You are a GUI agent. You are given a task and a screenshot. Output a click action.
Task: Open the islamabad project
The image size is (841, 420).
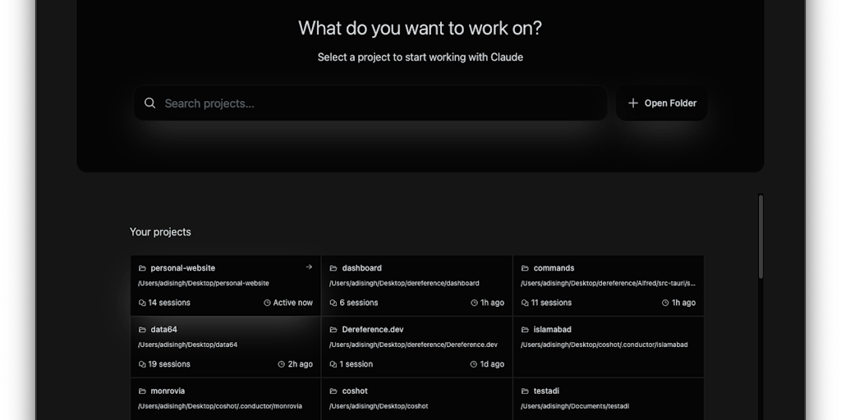tap(609, 347)
